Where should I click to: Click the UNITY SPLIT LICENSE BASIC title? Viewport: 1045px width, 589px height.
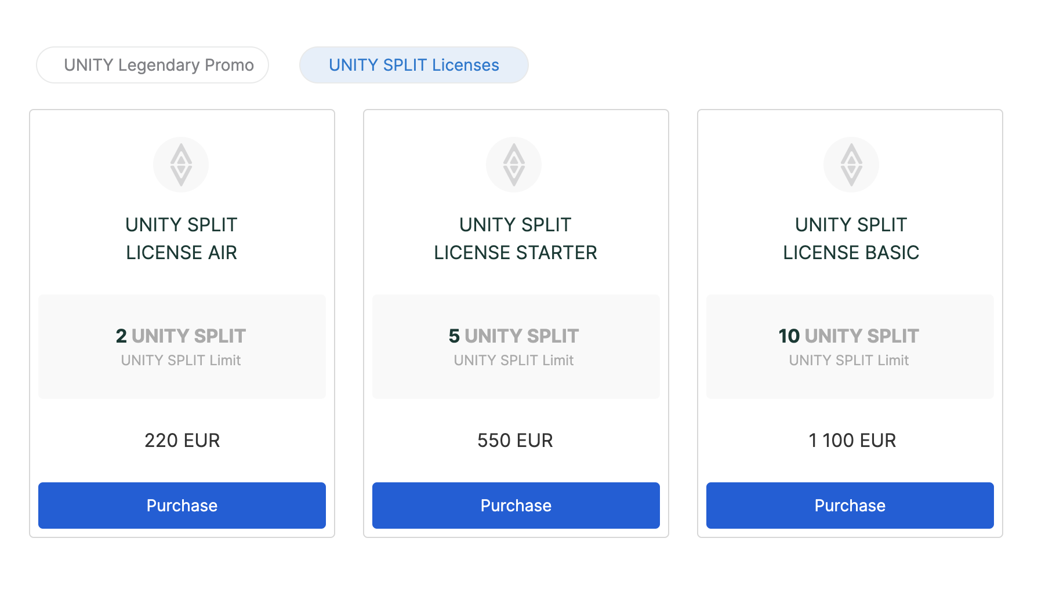851,238
